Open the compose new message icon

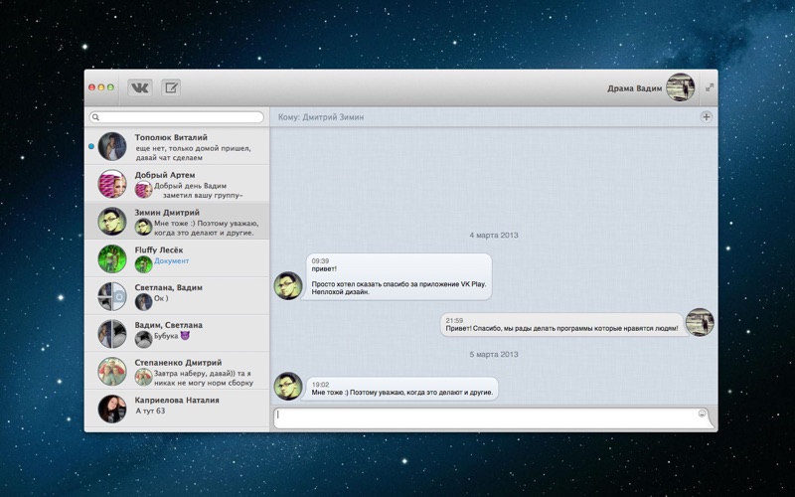(x=171, y=87)
